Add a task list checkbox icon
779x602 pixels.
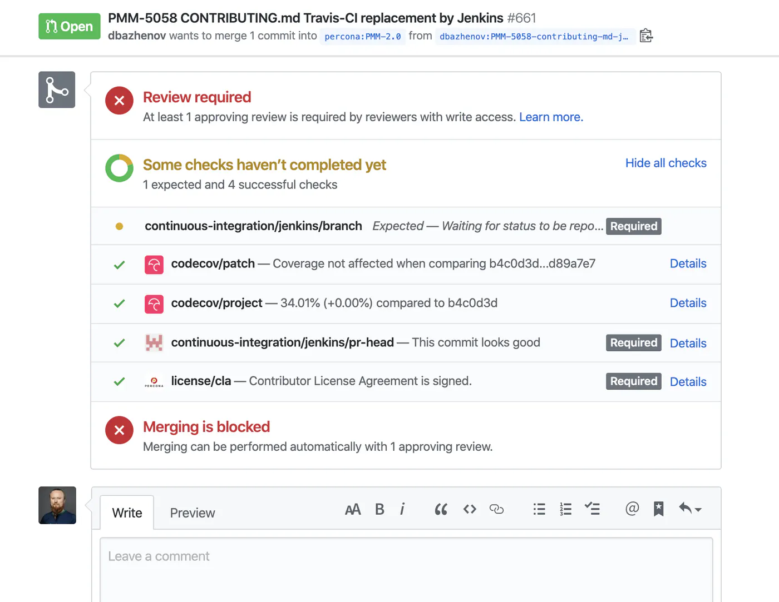click(x=592, y=509)
